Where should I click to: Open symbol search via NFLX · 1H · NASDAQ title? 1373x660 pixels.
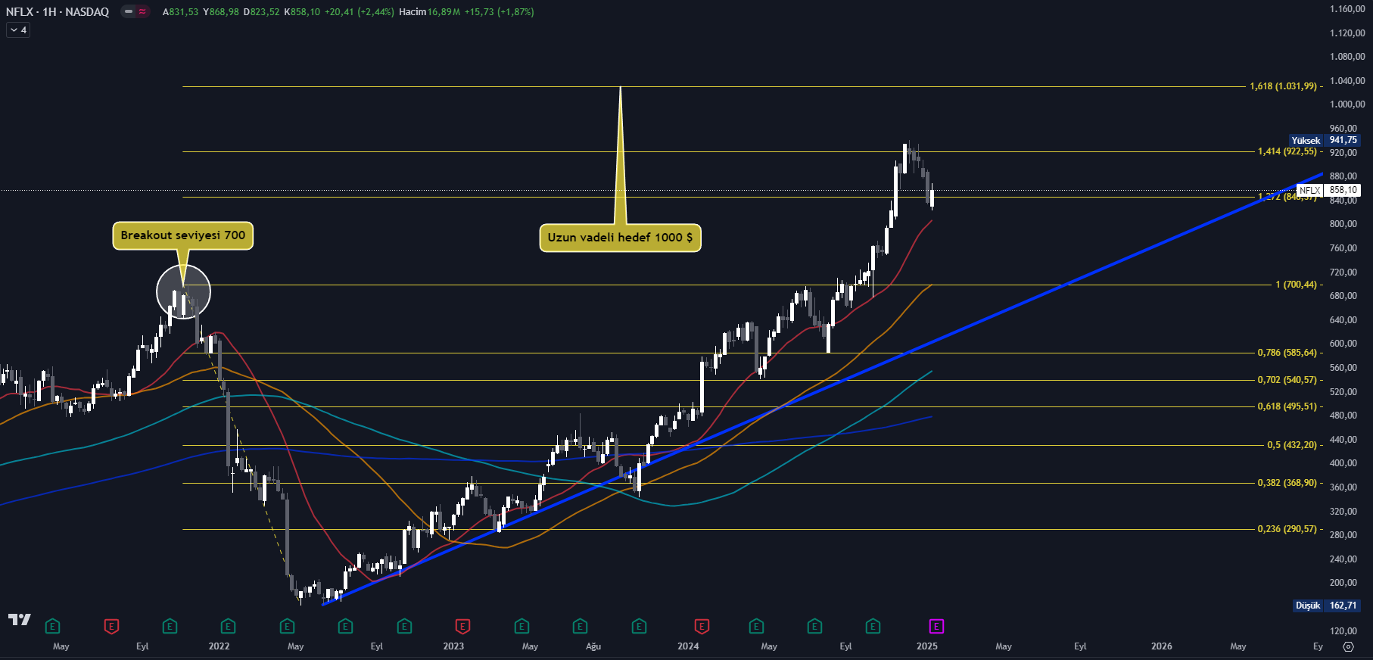(58, 12)
